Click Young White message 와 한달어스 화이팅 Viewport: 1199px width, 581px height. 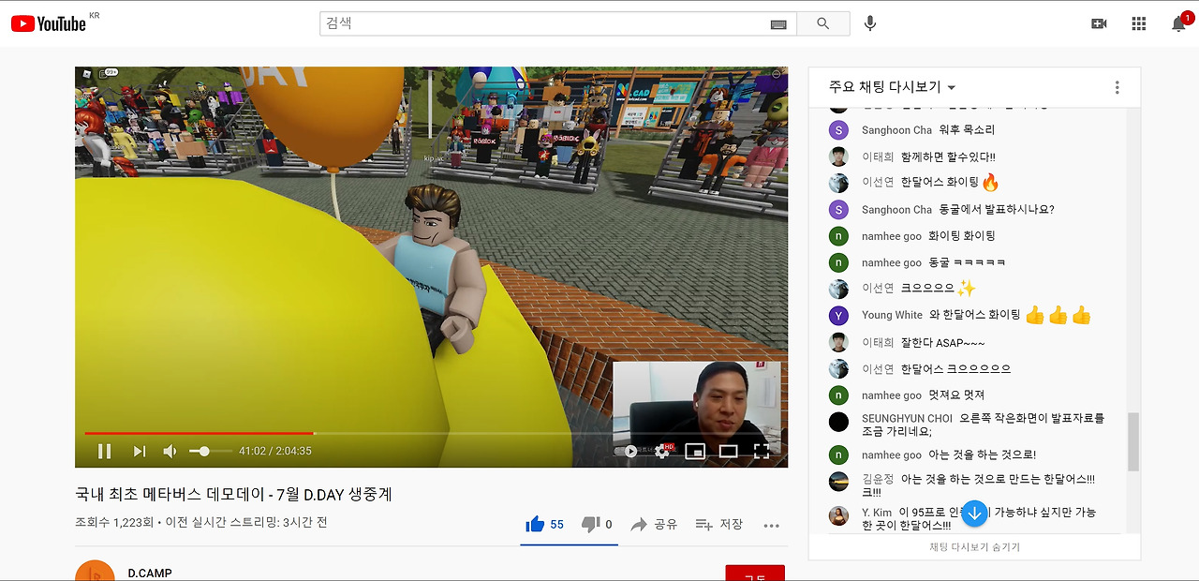tap(975, 315)
